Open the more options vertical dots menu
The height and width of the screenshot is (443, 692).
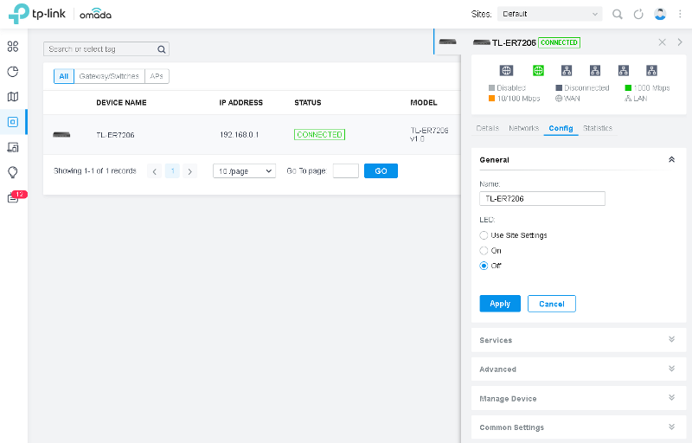[680, 14]
